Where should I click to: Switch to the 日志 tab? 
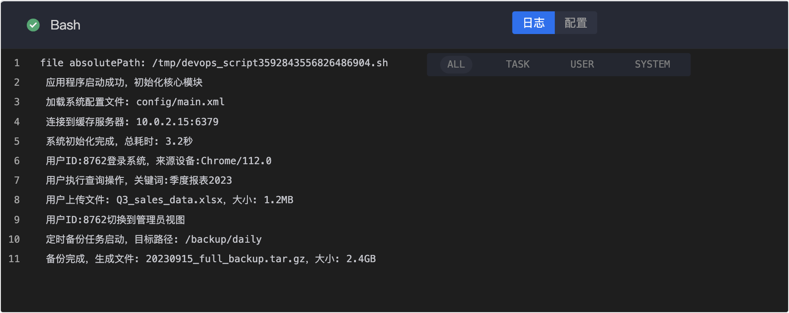click(533, 23)
